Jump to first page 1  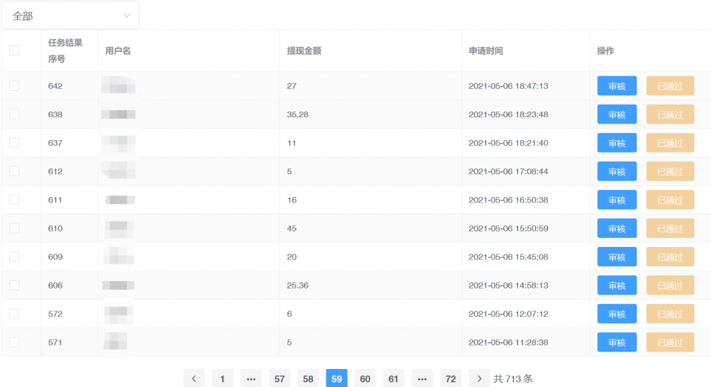[222, 379]
